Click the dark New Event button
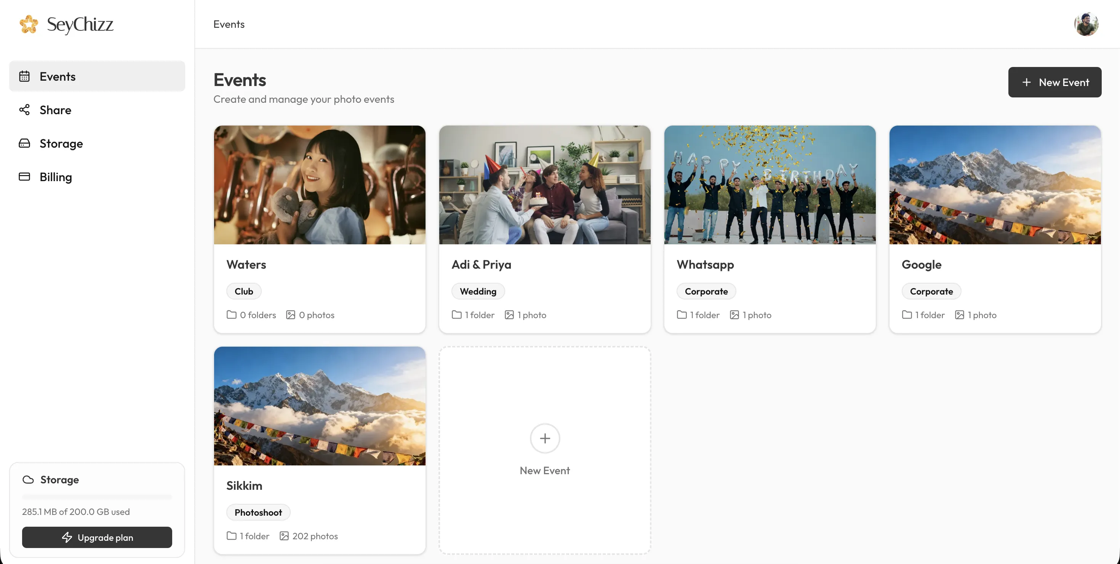This screenshot has height=564, width=1120. tap(1055, 82)
